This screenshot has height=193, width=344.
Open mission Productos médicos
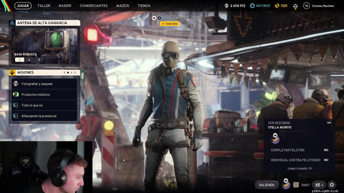(45, 94)
